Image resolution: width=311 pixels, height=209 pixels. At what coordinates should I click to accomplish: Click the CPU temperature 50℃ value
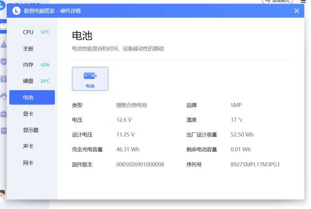(x=45, y=32)
